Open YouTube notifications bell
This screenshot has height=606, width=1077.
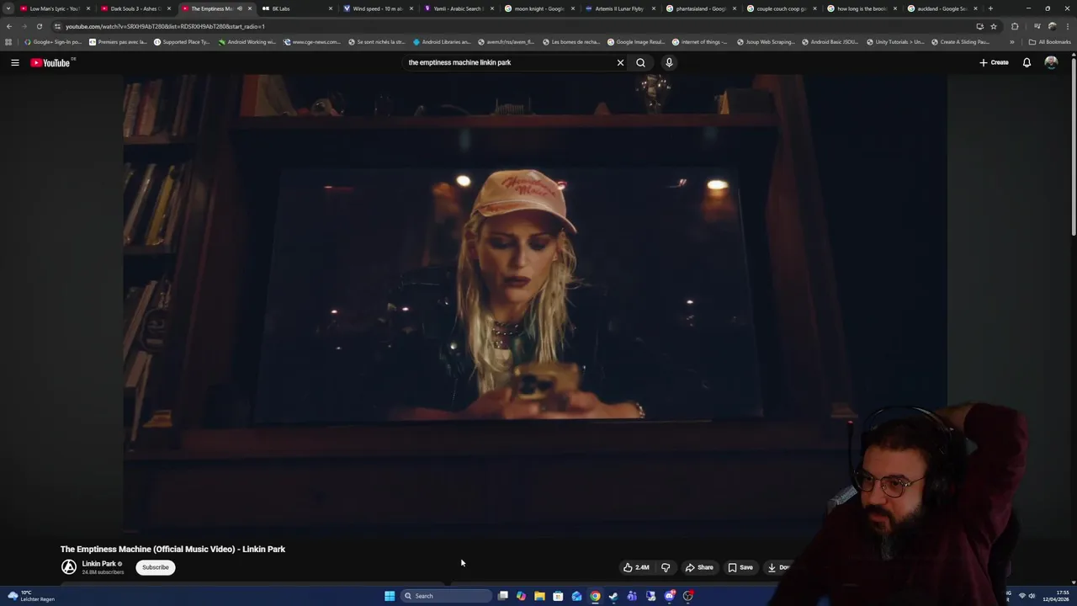1027,62
